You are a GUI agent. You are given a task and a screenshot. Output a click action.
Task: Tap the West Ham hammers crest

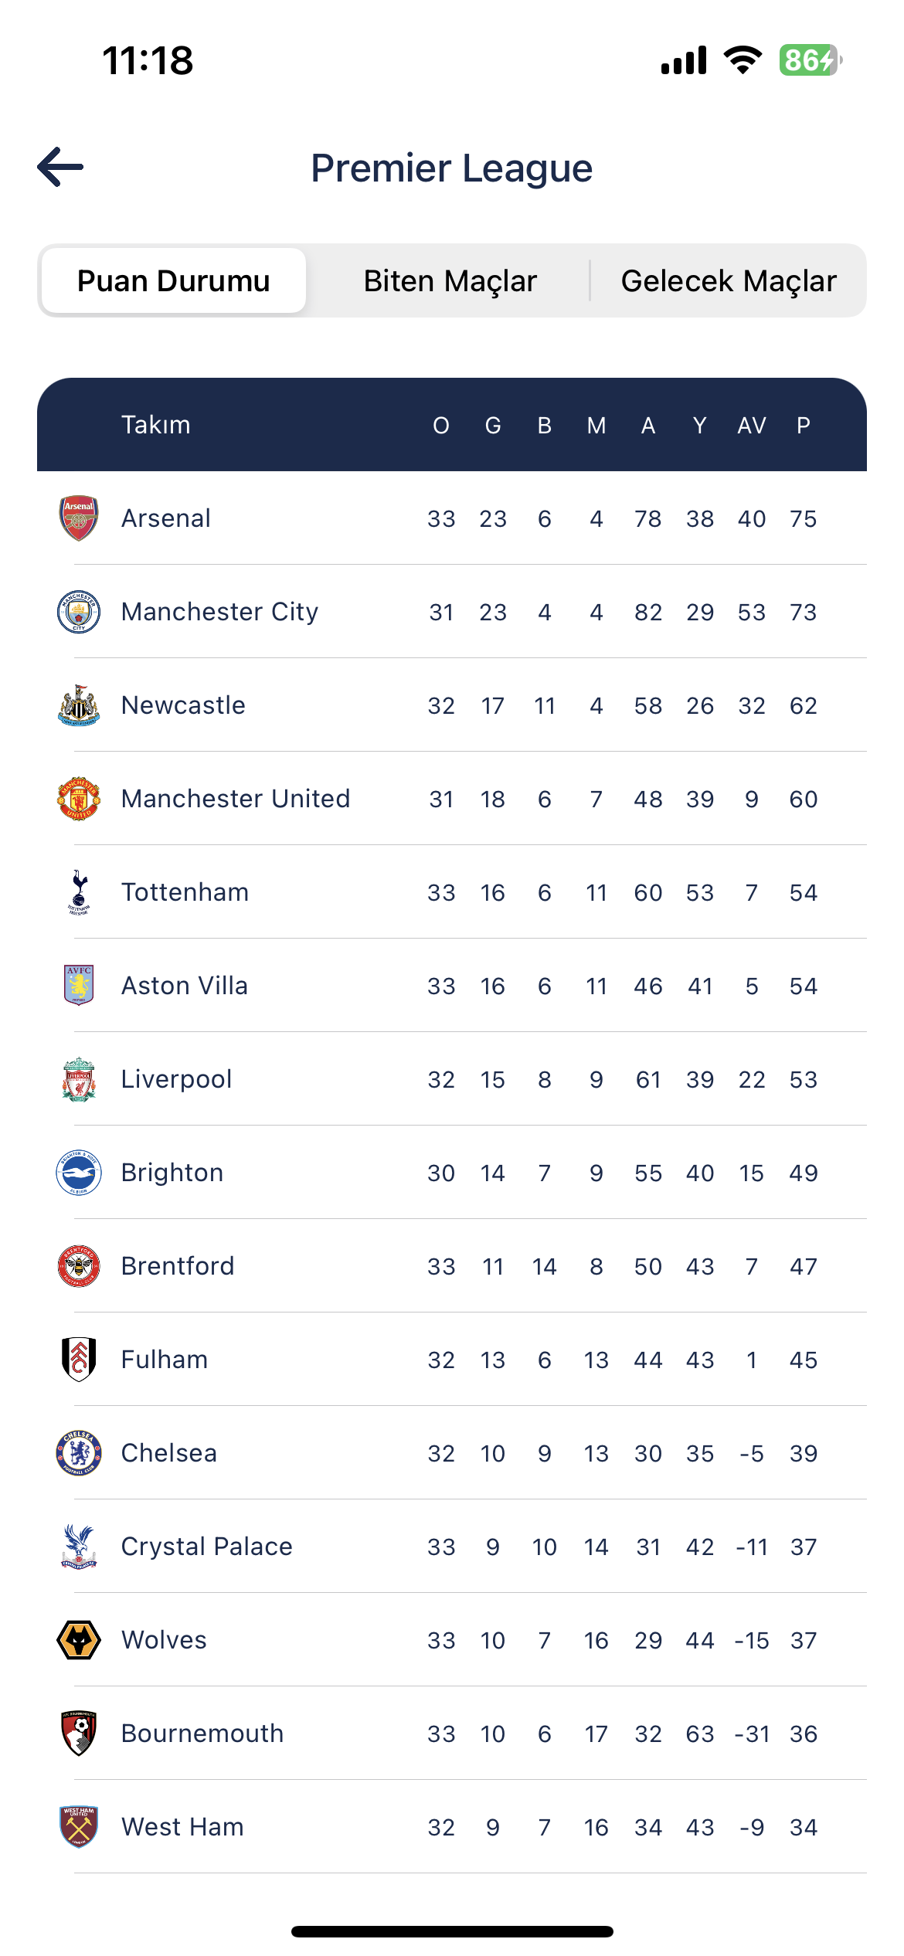[x=79, y=1827]
